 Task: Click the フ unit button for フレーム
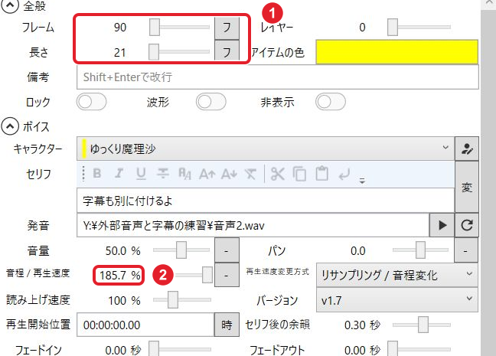click(x=227, y=28)
